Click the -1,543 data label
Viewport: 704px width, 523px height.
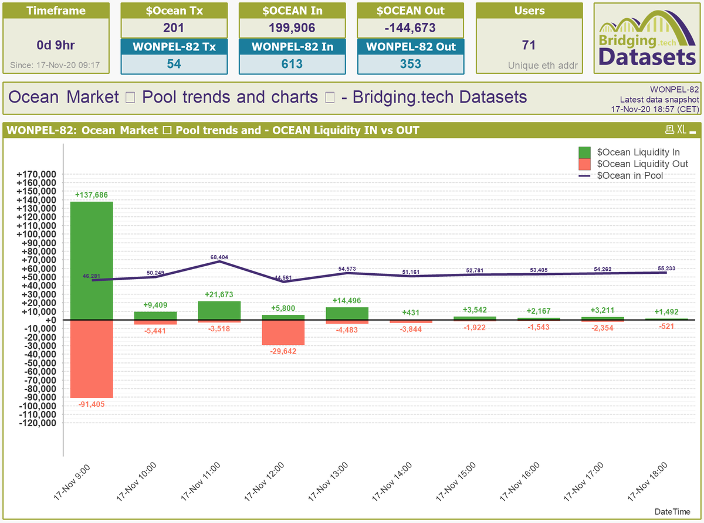pos(539,327)
